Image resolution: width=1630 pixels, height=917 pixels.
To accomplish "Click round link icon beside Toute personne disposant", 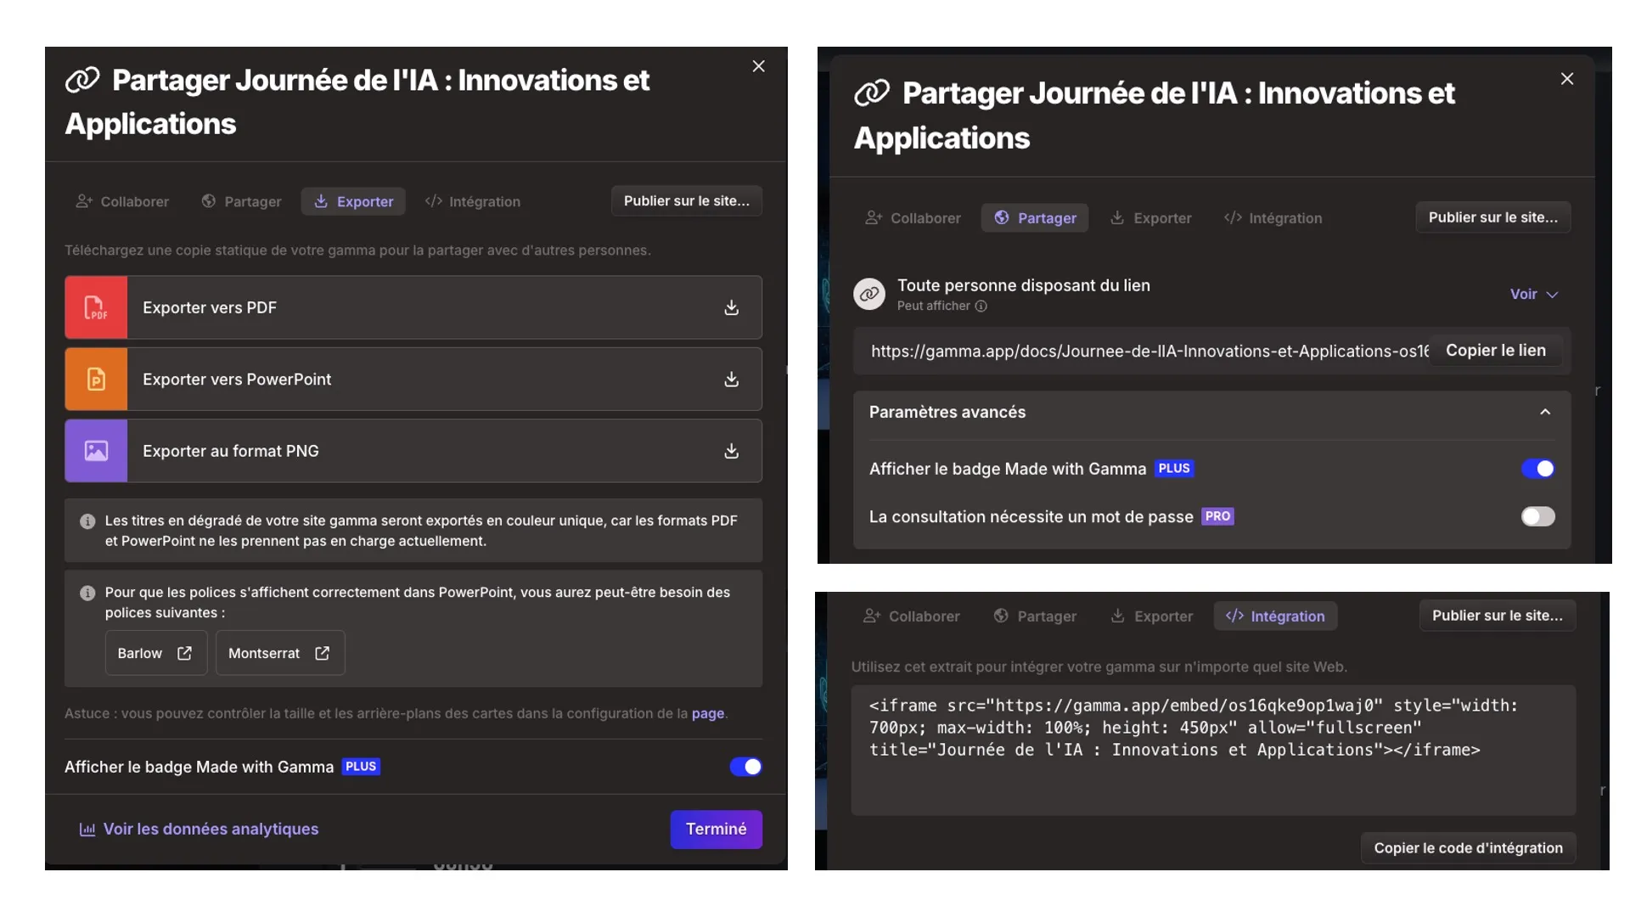I will pyautogui.click(x=869, y=295).
